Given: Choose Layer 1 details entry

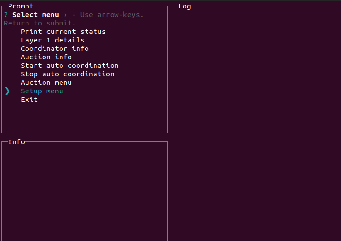Looking at the screenshot, I should 52,40.
